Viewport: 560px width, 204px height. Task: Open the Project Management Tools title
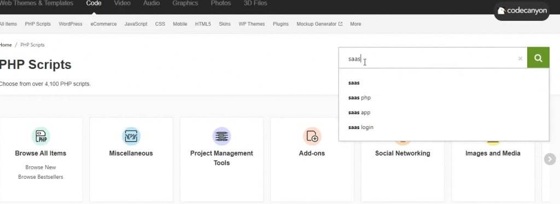click(x=222, y=158)
